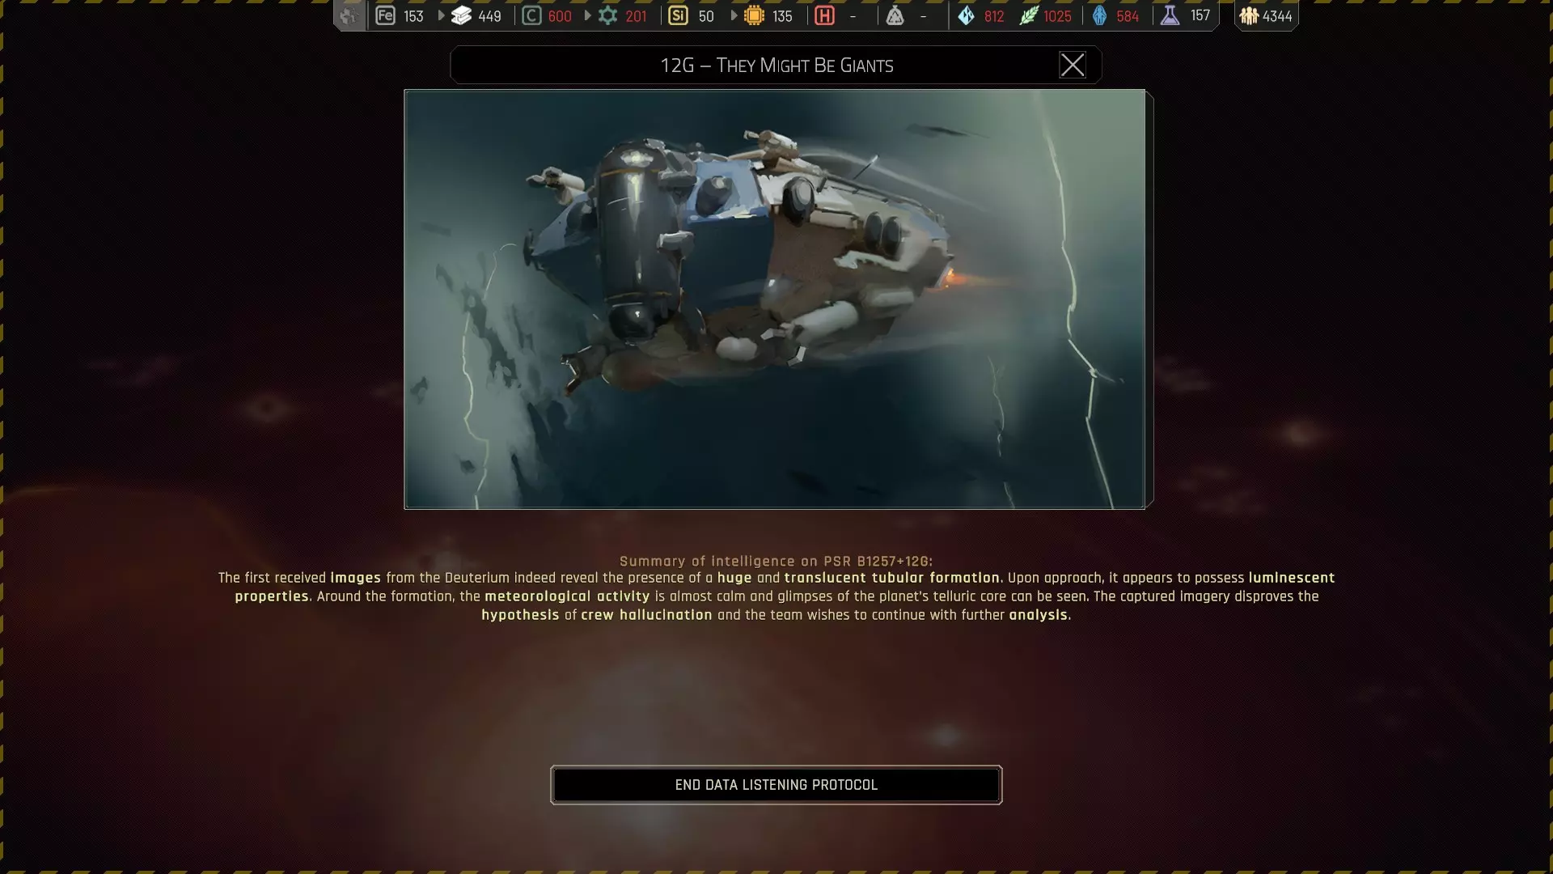Expand arrow between iron and steel
1553x874 pixels.
tap(442, 15)
